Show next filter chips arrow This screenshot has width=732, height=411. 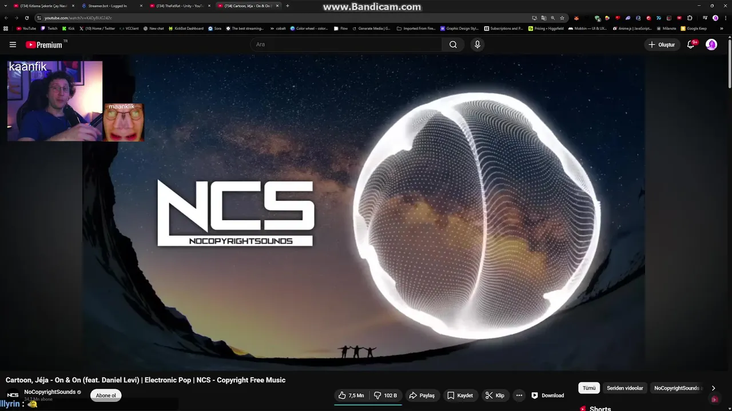coord(713,388)
